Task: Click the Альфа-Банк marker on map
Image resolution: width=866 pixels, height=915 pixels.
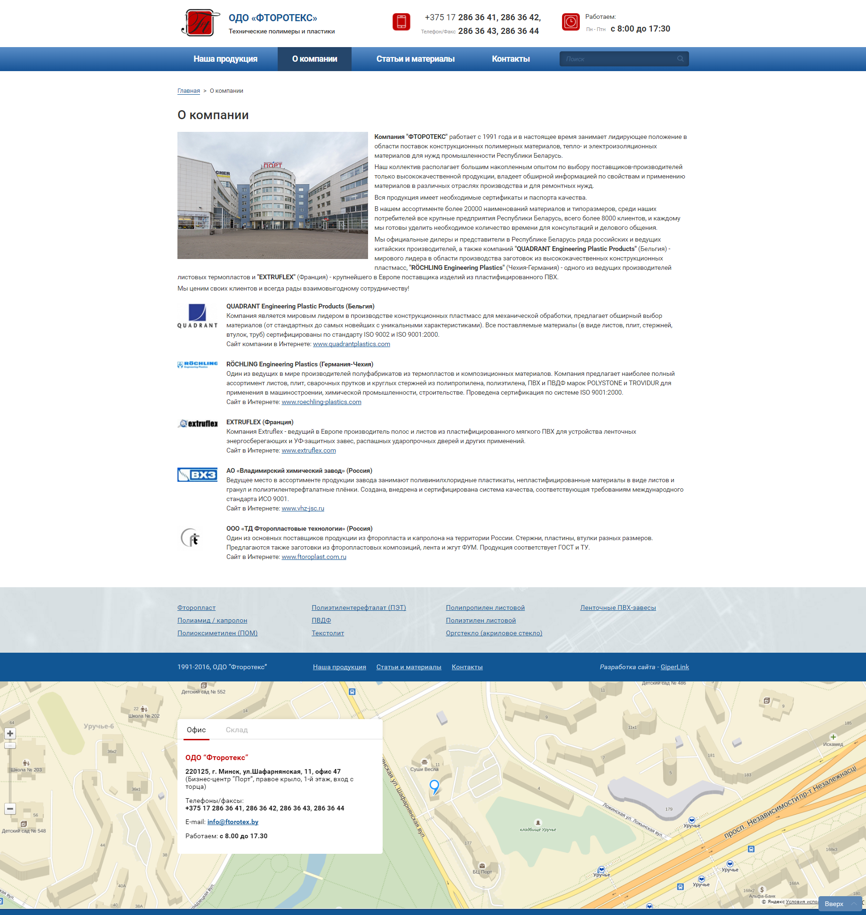Action: point(762,890)
